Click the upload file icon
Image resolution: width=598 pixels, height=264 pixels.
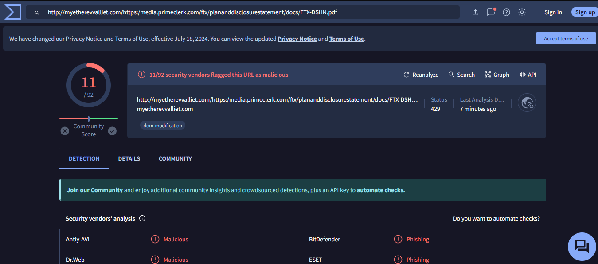(475, 12)
